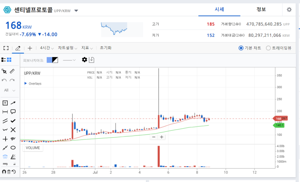Click the 초기화 reset button

click(x=106, y=48)
